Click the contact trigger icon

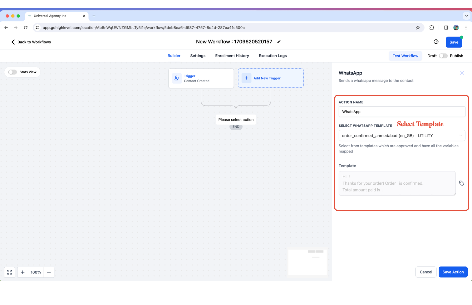(x=177, y=78)
